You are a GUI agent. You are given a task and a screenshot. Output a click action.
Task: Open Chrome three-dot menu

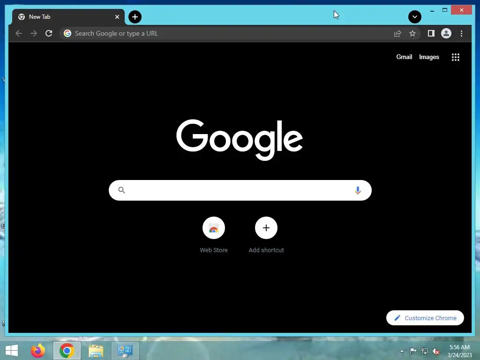tap(461, 33)
